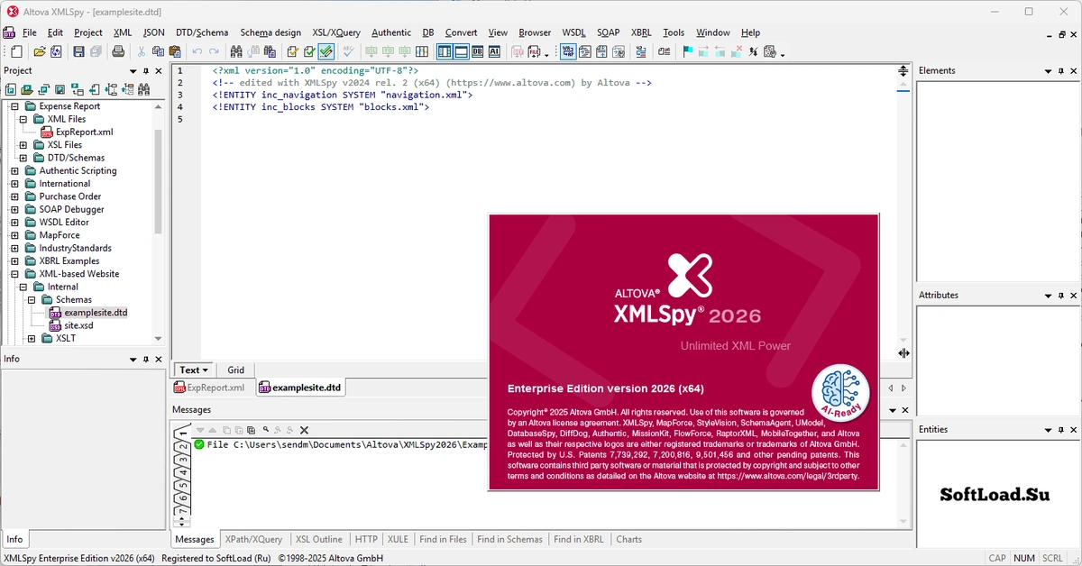Toggle the Validate on Edit icon
This screenshot has height=566, width=1082.
coord(326,52)
